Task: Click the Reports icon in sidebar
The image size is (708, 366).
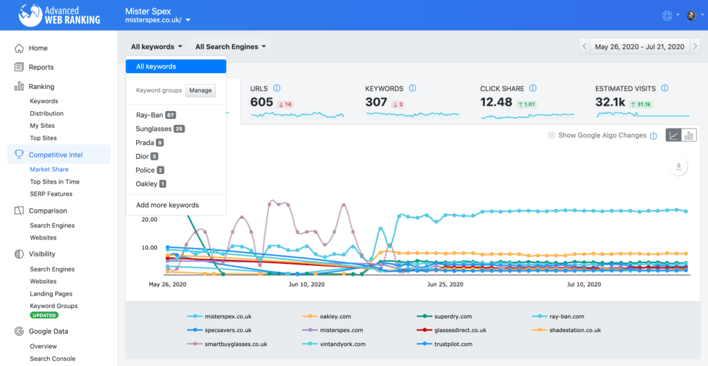Action: pyautogui.click(x=19, y=67)
